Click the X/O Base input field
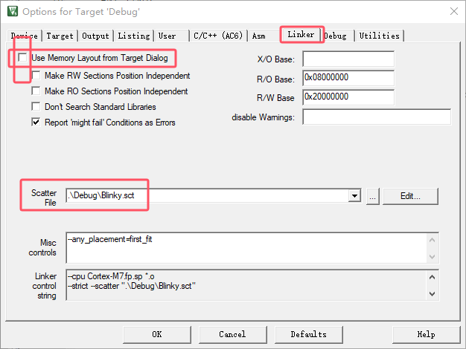Viewport: 466px width, 349px height. click(x=348, y=59)
